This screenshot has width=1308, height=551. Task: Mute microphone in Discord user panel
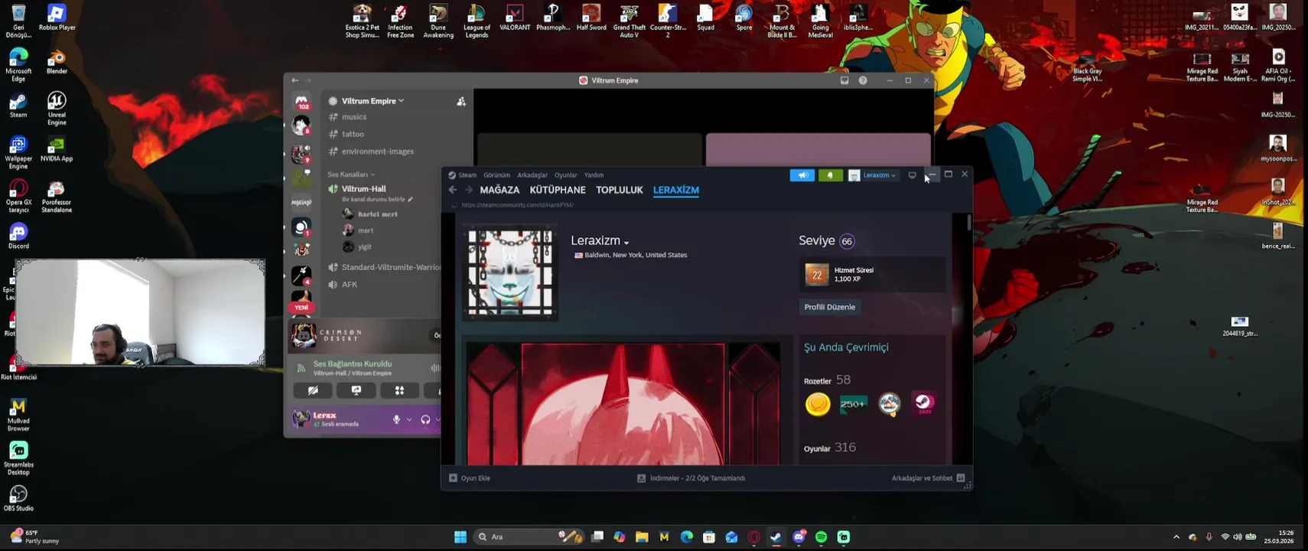(x=396, y=419)
